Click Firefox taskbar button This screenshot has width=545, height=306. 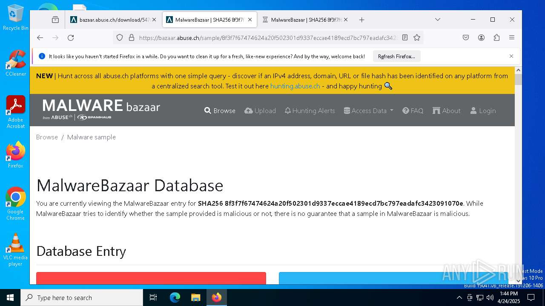(217, 297)
